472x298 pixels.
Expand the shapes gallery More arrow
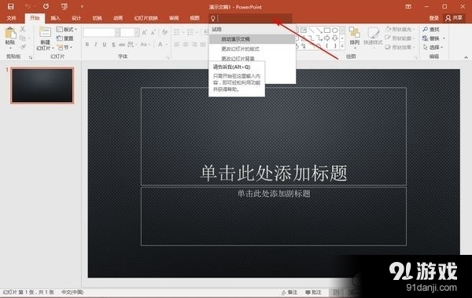(342, 46)
